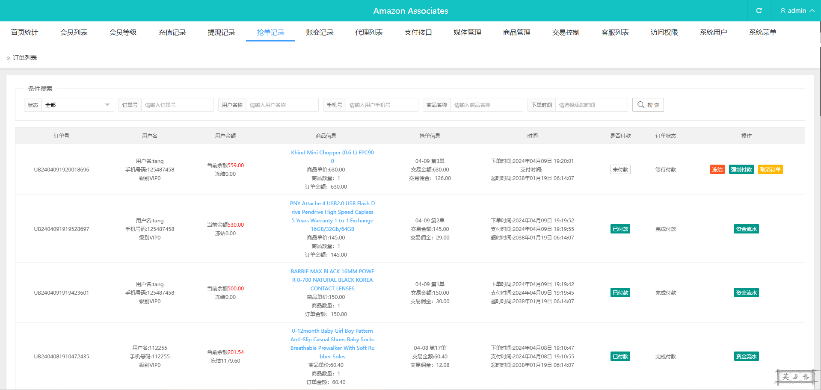Viewport: 821px width, 390px height.
Task: Click the refresh icon in the header
Action: click(x=759, y=11)
